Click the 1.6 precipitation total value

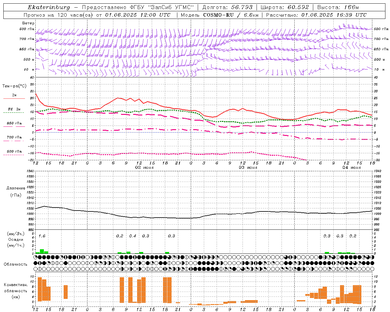pyautogui.click(x=42, y=236)
